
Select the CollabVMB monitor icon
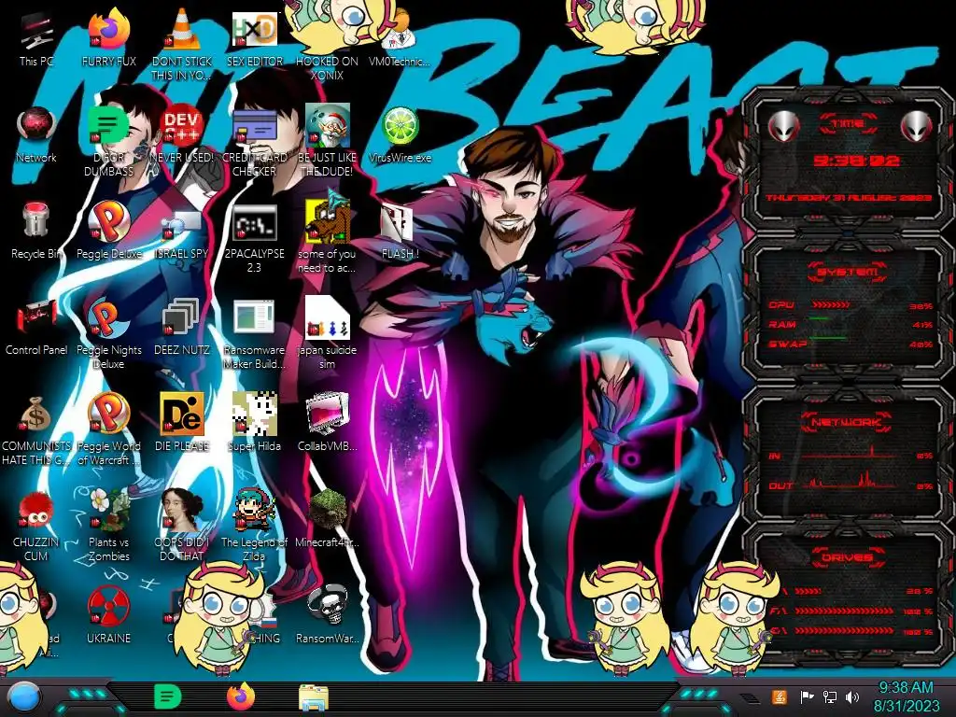[x=327, y=423]
